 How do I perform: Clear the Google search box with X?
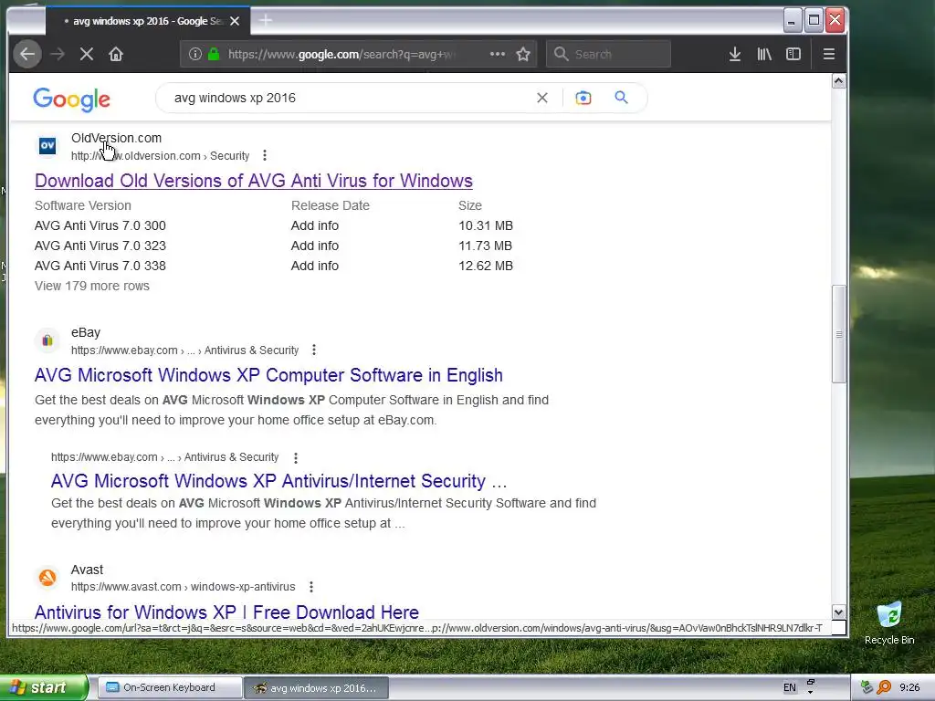pyautogui.click(x=542, y=98)
